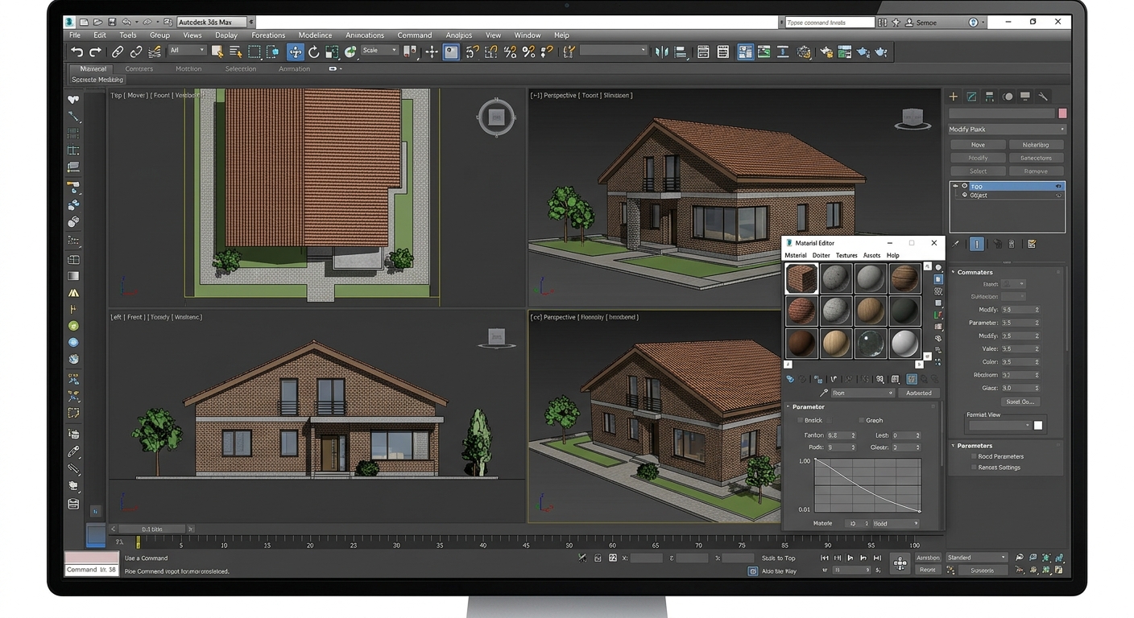Click the Move button in command panel

978,145
